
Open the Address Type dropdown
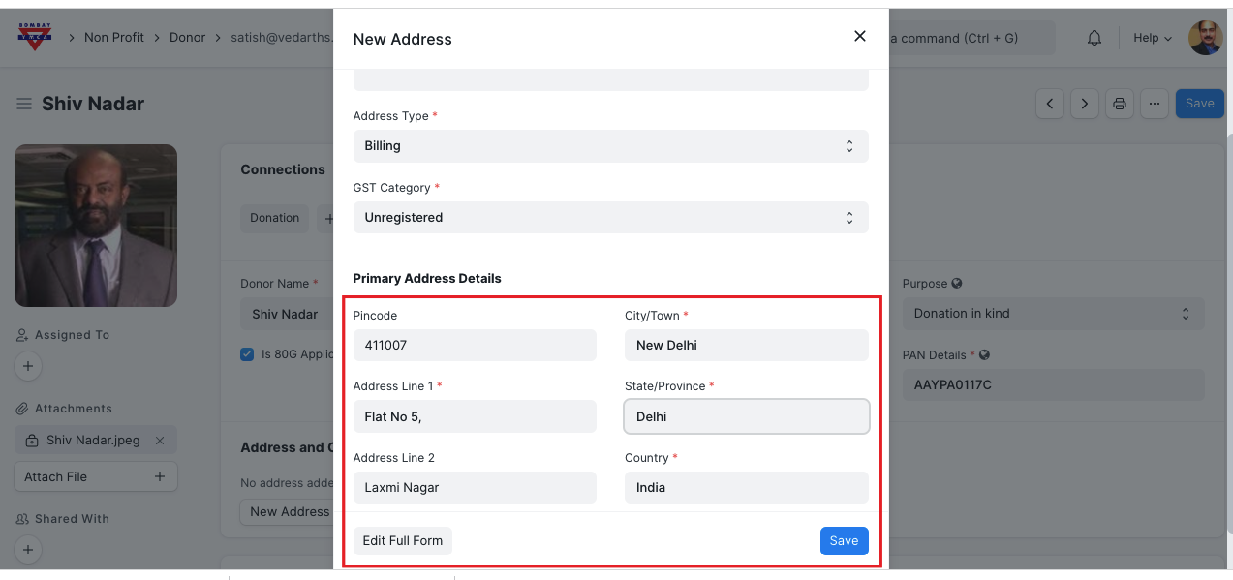(x=610, y=146)
